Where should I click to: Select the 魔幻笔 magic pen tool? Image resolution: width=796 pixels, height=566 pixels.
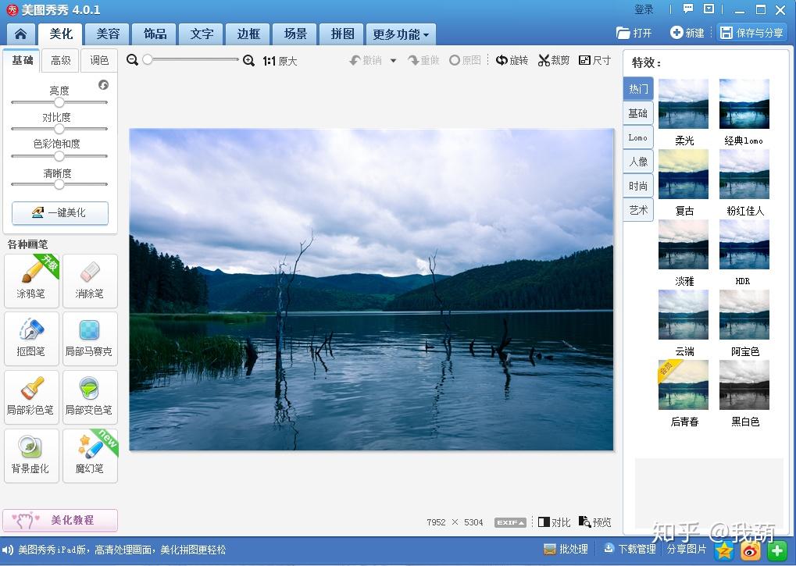click(90, 456)
